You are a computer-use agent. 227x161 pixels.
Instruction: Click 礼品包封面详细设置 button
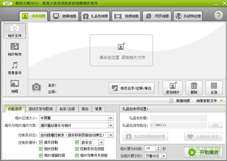pyautogui.click(x=145, y=136)
